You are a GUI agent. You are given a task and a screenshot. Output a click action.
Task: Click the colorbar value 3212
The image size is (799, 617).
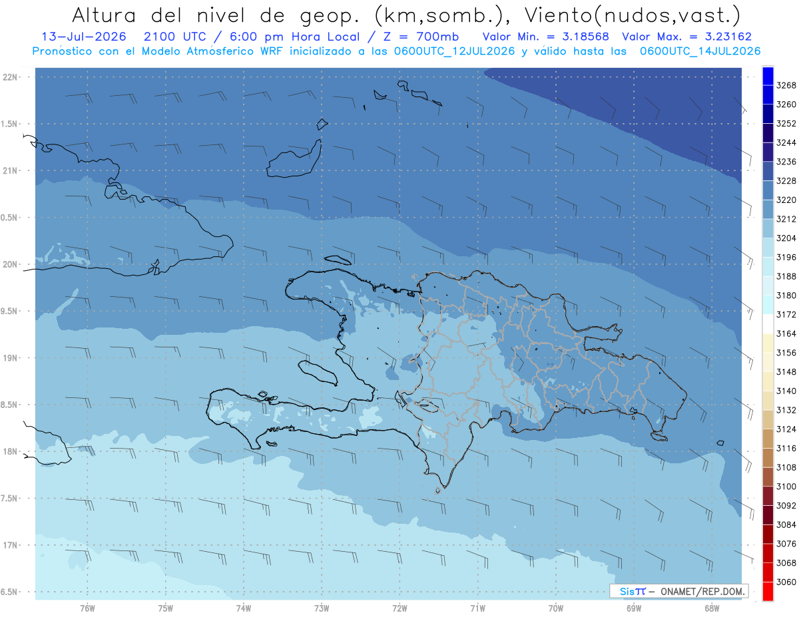(786, 218)
